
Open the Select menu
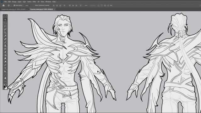29,2
